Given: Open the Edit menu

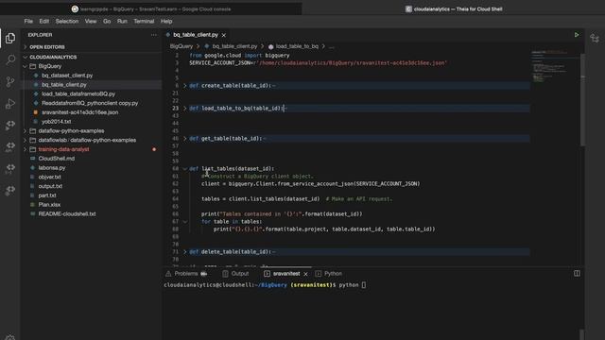Looking at the screenshot, I should click(x=44, y=21).
